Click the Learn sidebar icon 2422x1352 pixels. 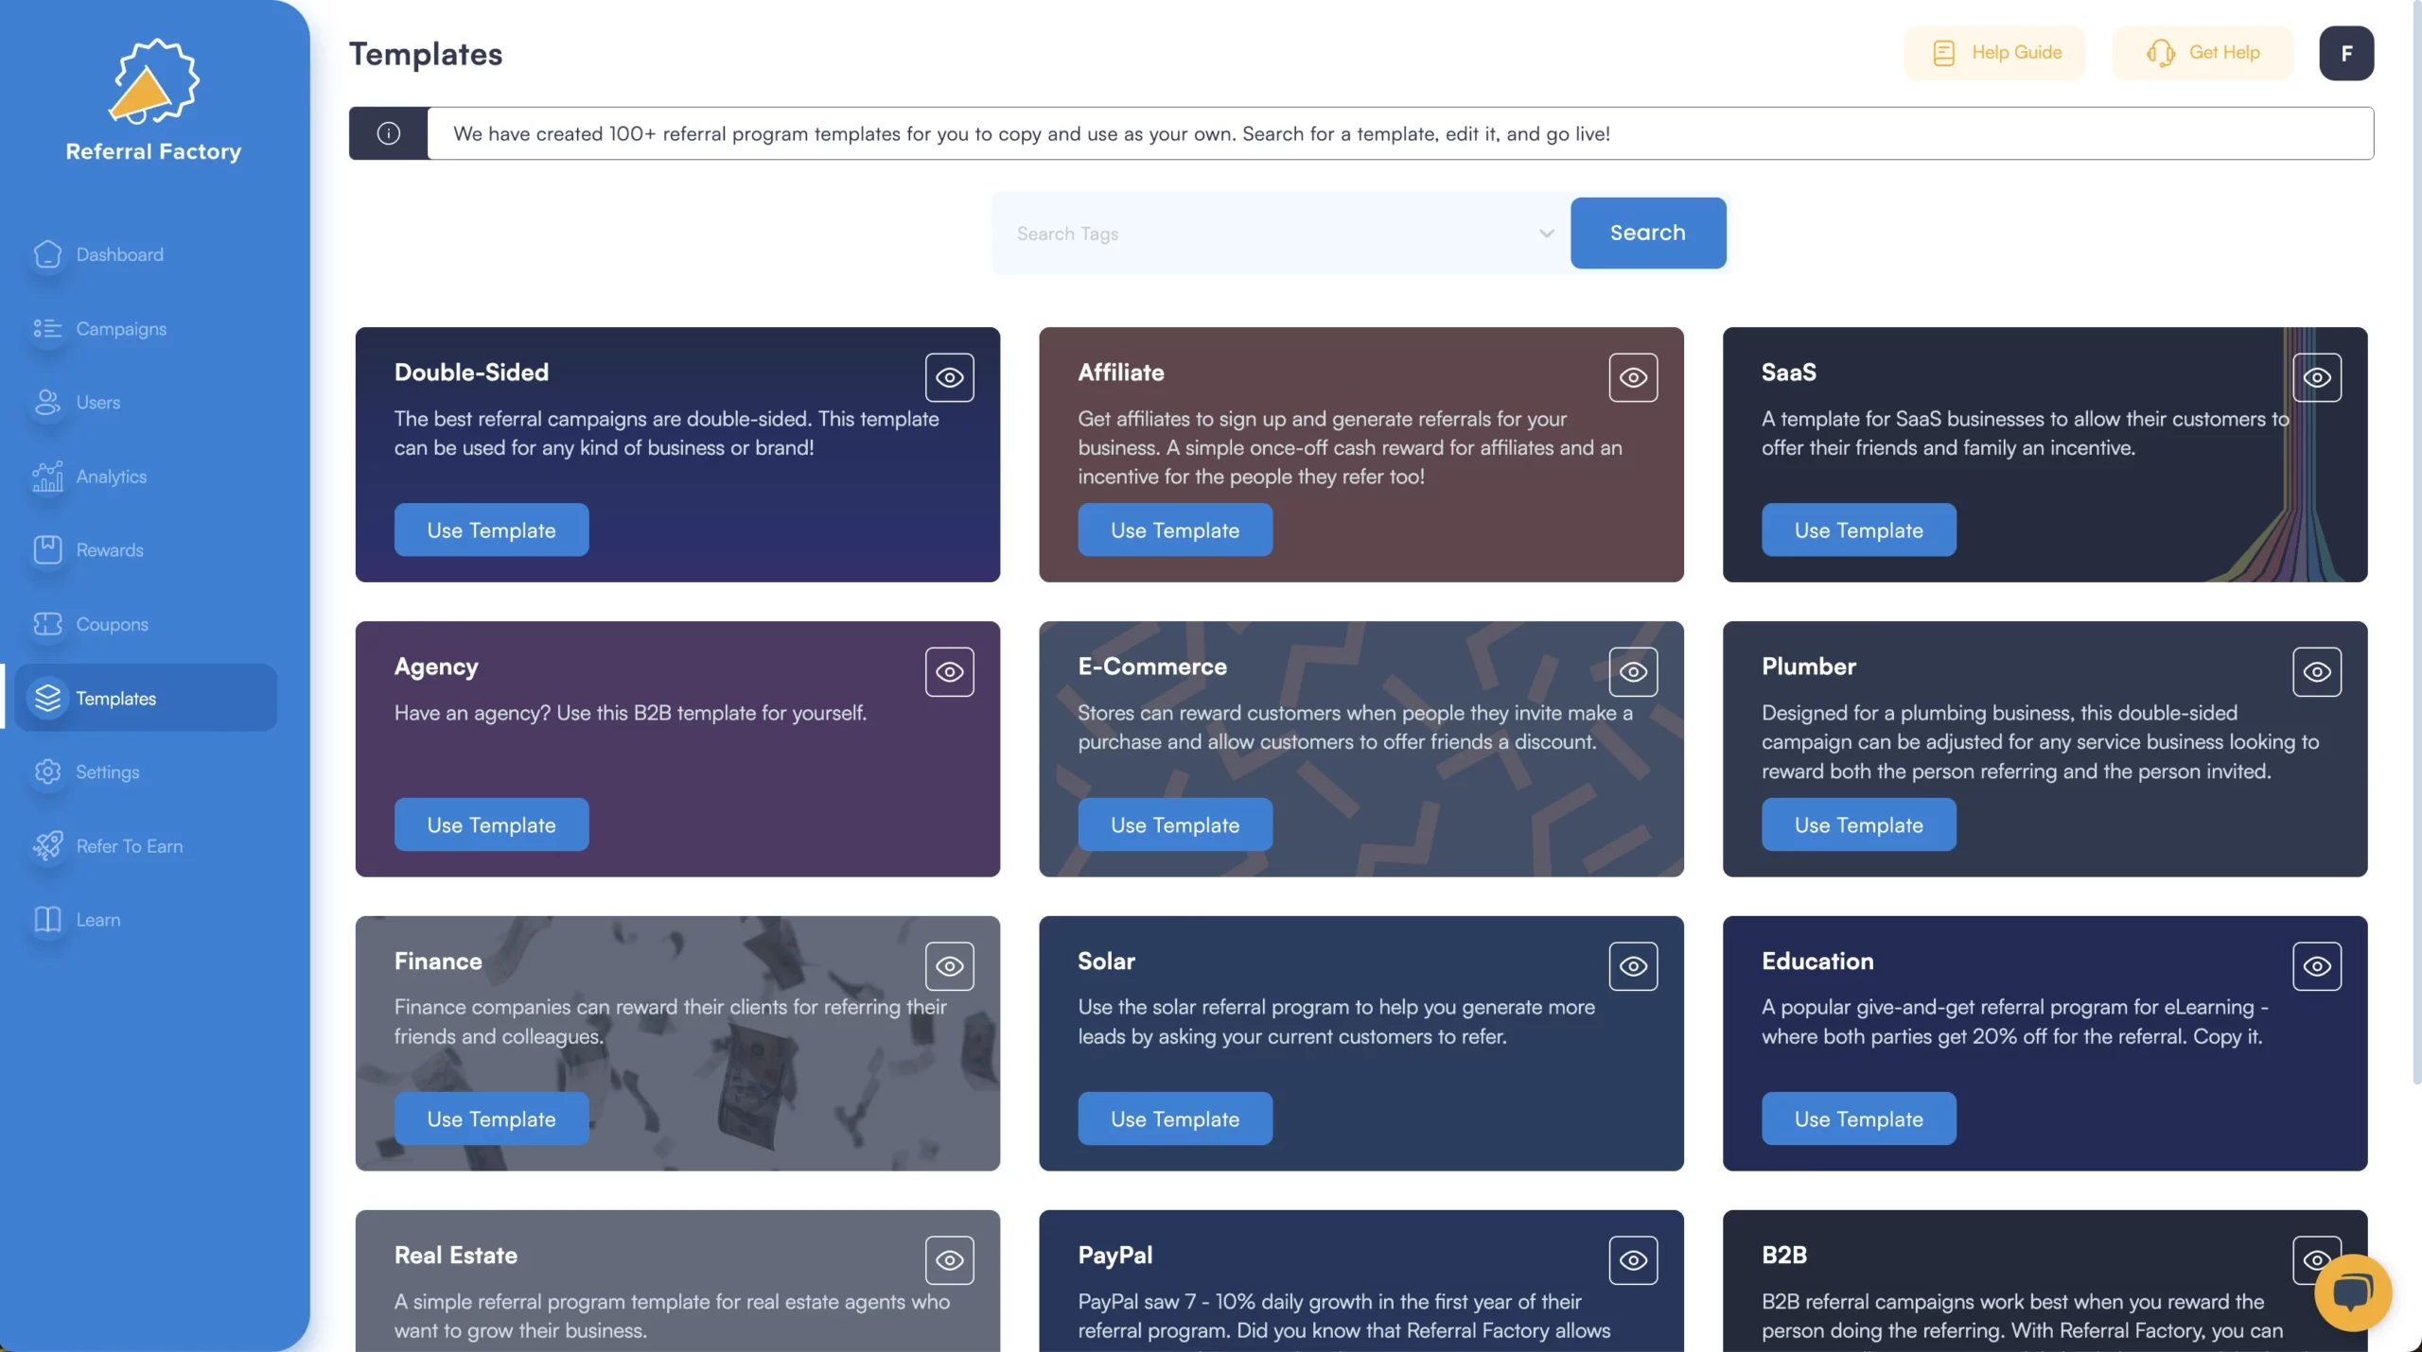[x=44, y=920]
